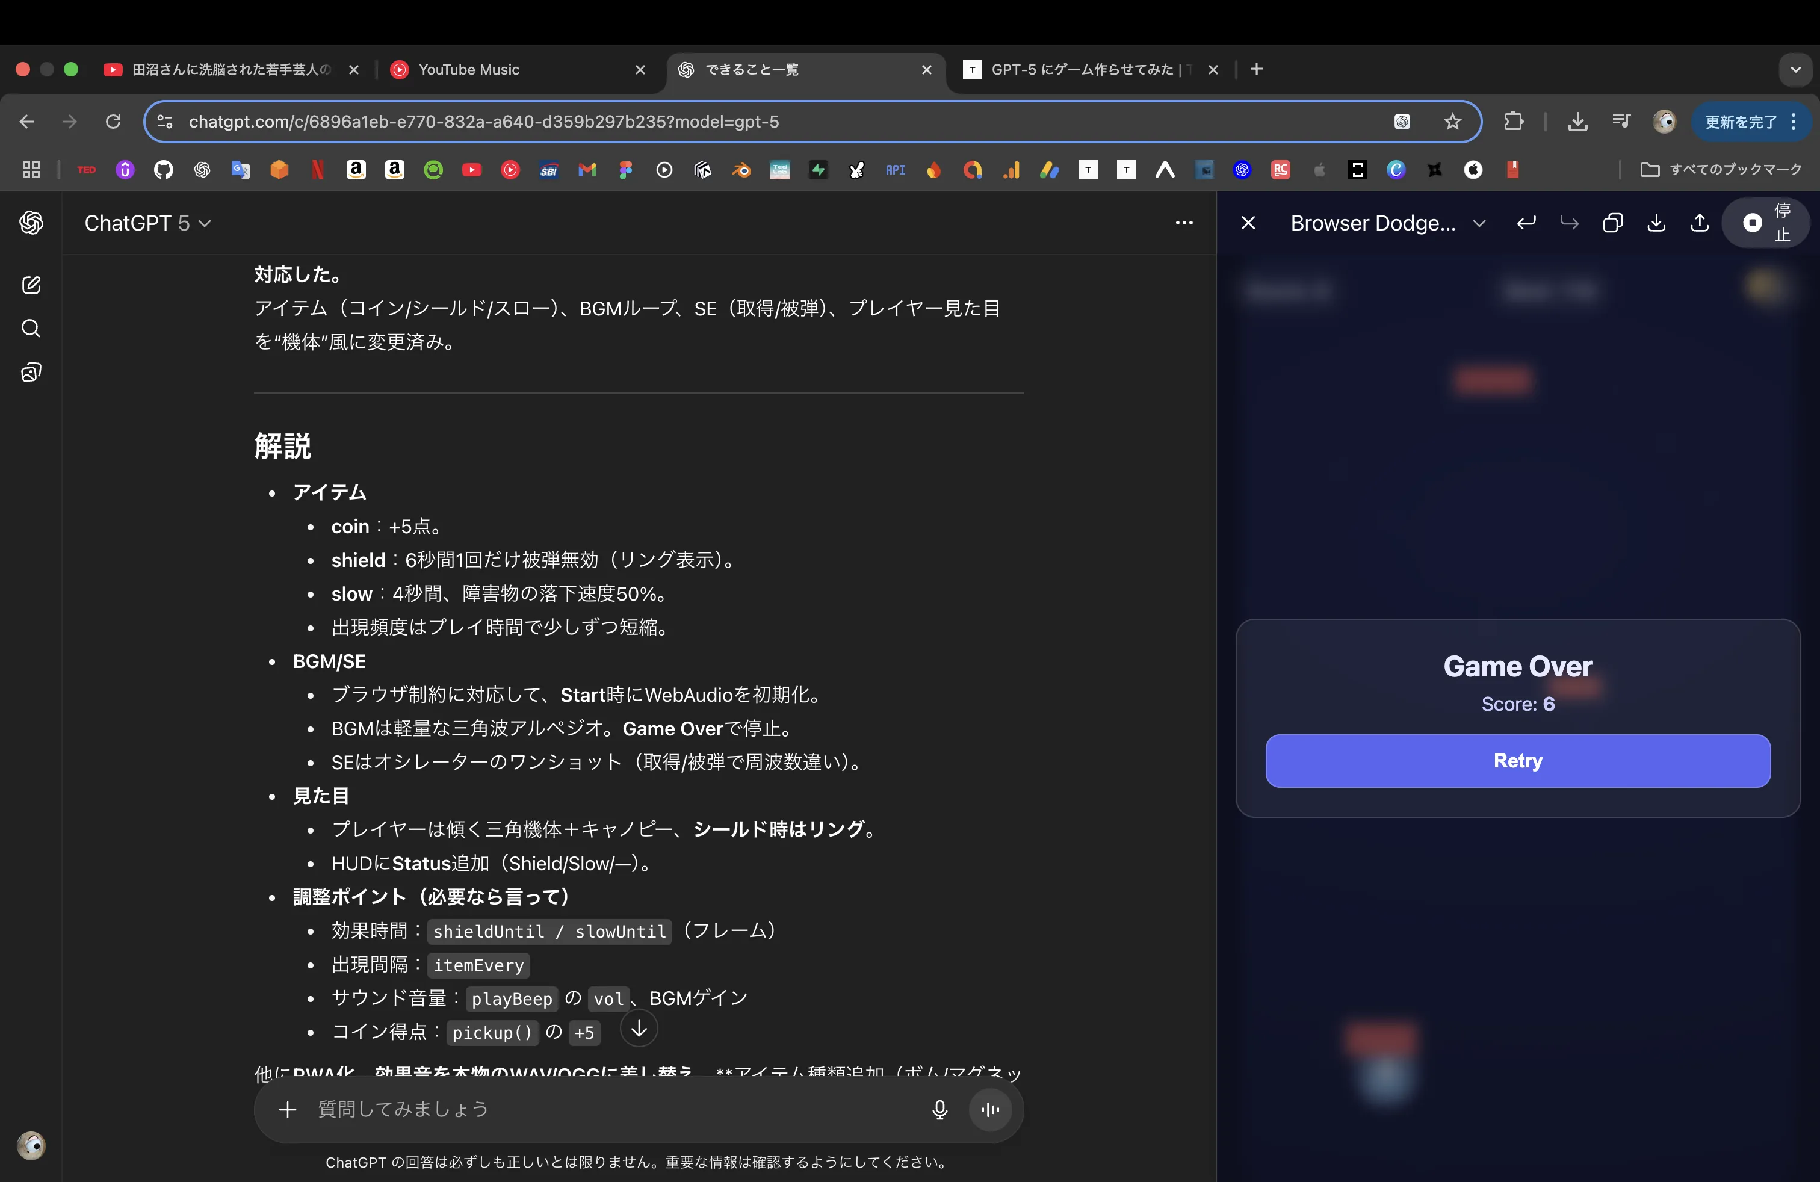
Task: Undo the last canvas edit
Action: tap(1526, 223)
